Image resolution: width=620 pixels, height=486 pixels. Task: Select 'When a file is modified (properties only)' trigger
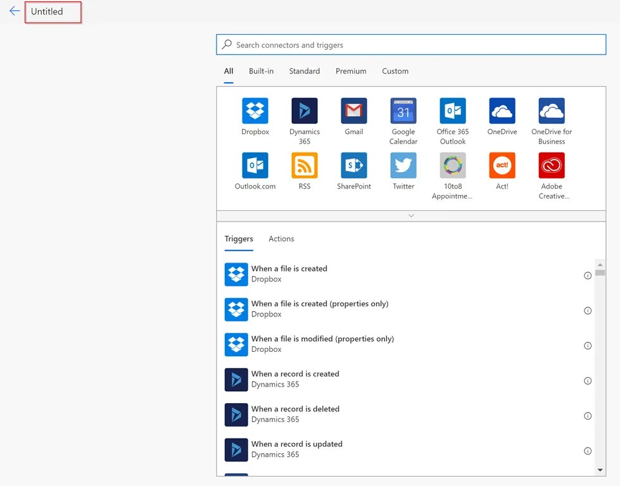(409, 344)
